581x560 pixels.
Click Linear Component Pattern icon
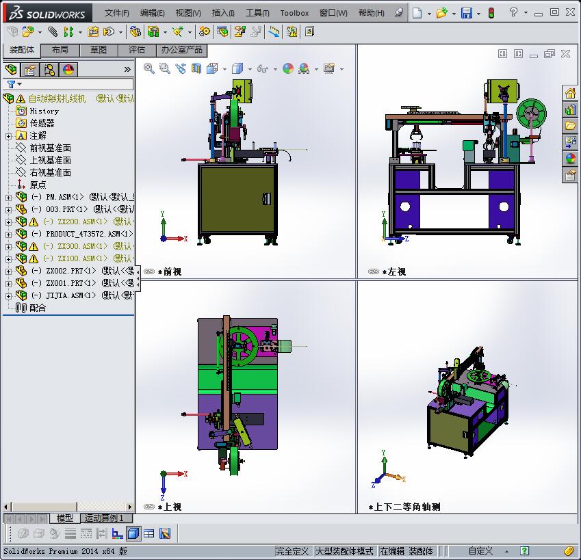[68, 32]
